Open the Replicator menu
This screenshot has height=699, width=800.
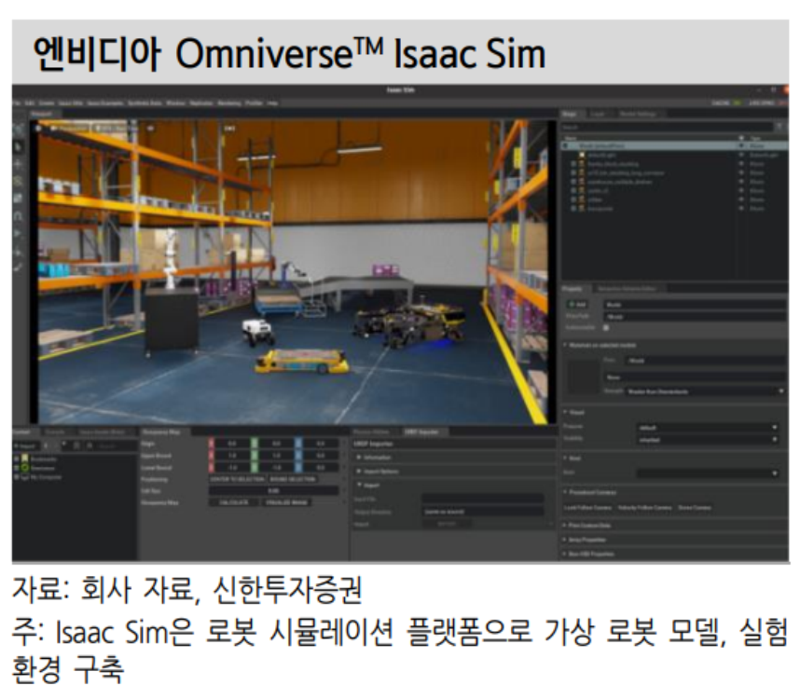(x=201, y=103)
